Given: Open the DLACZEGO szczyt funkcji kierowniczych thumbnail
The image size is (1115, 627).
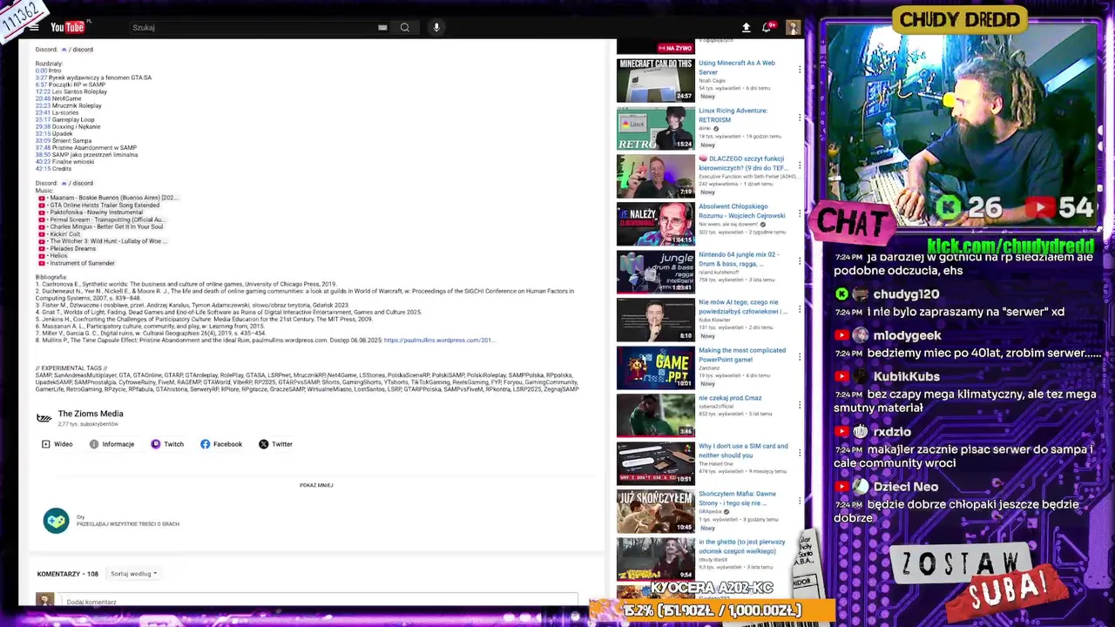Looking at the screenshot, I should [656, 176].
